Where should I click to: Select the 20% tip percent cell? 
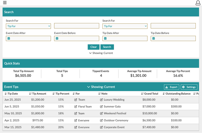[61, 127]
